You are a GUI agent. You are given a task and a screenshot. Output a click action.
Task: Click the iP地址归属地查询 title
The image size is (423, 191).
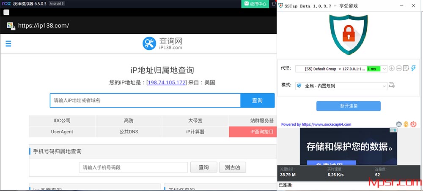[x=162, y=70]
